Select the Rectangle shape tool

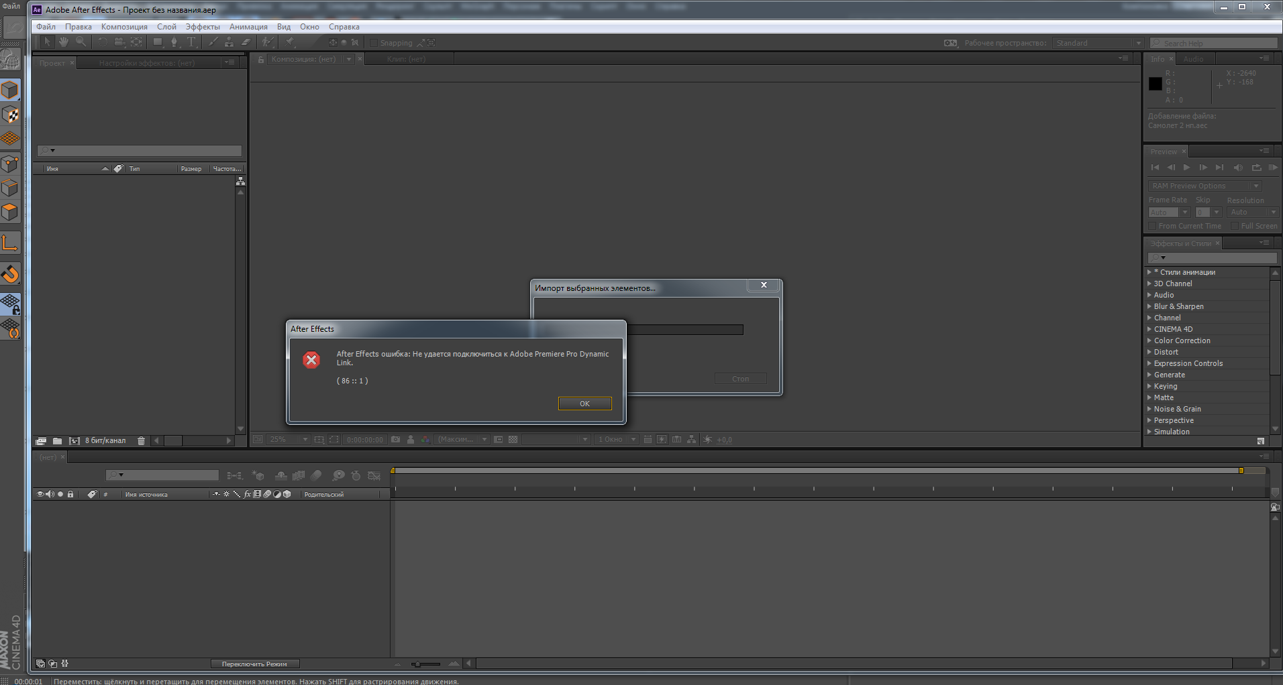point(158,42)
